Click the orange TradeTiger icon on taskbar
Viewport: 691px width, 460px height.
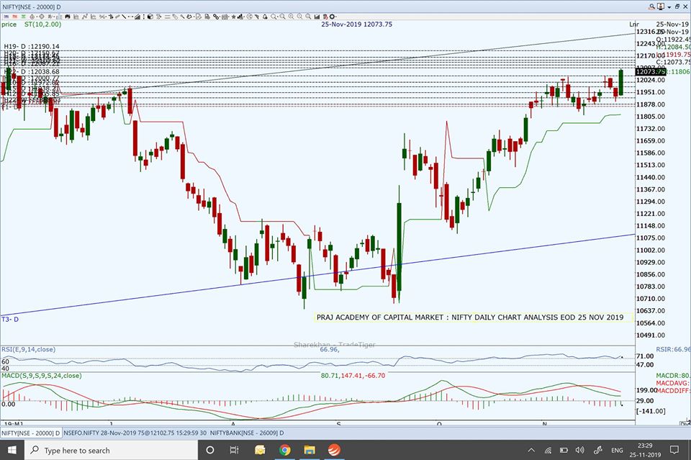pyautogui.click(x=334, y=450)
